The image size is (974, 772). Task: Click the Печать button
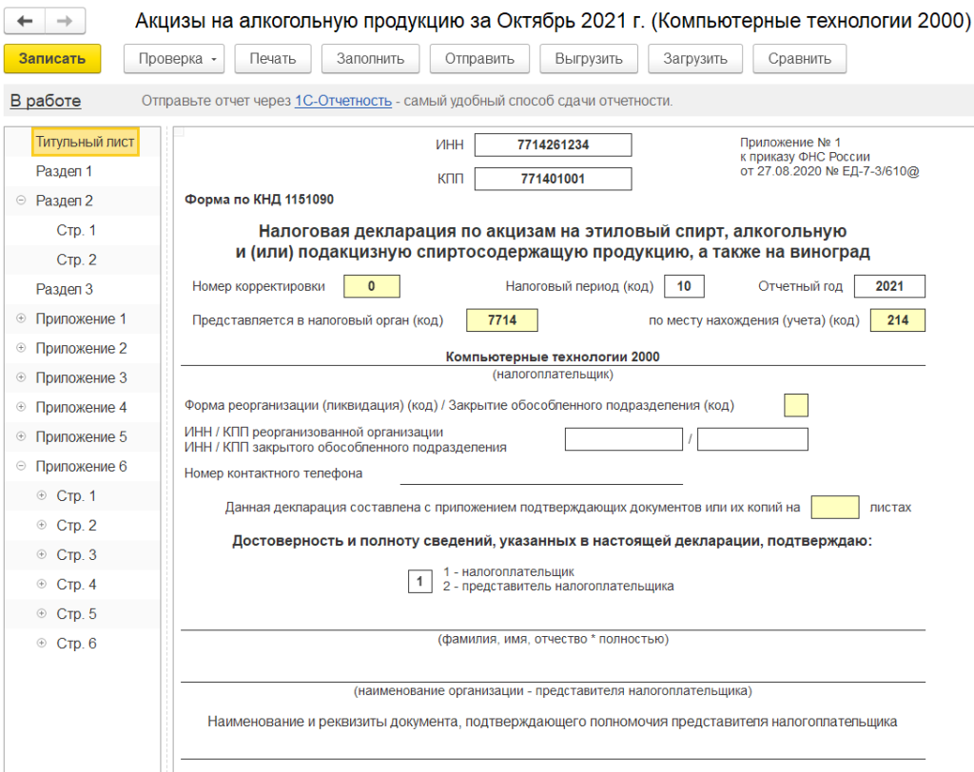(x=273, y=59)
